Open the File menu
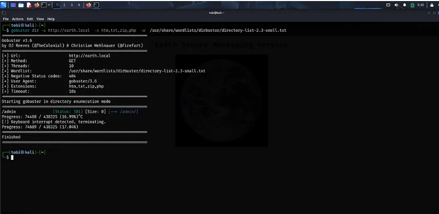The width and height of the screenshot is (439, 214). click(6, 19)
